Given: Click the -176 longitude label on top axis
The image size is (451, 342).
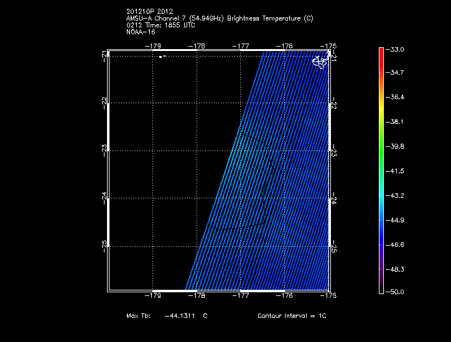Looking at the screenshot, I should (284, 45).
